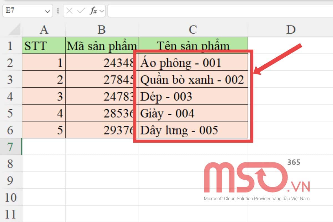Image resolution: width=333 pixels, height=222 pixels.
Task: Select product code cell 29376
Action: [102, 130]
